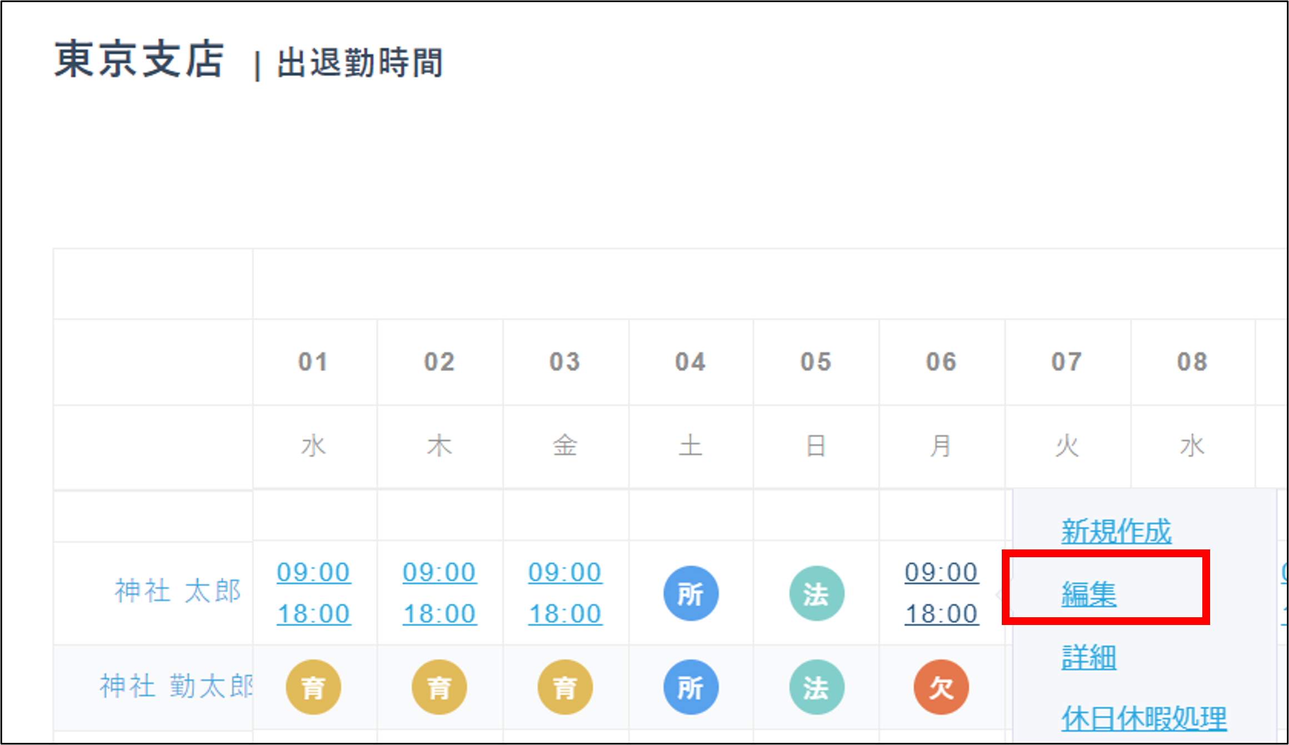Screen dimensions: 1289x745
Task: Click the 07 date column header
Action: tap(1066, 362)
